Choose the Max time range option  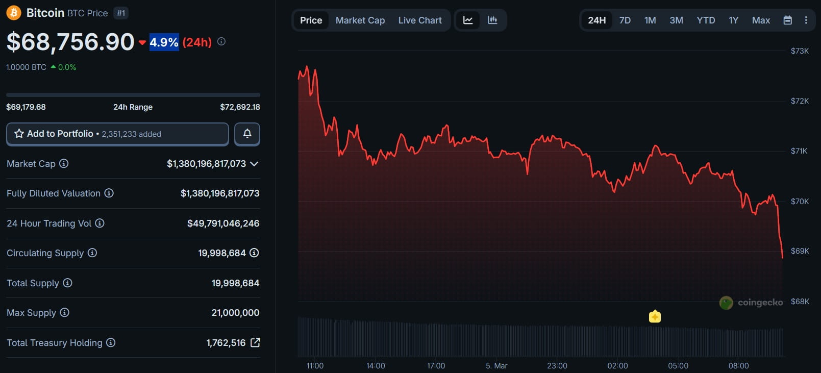coord(761,20)
